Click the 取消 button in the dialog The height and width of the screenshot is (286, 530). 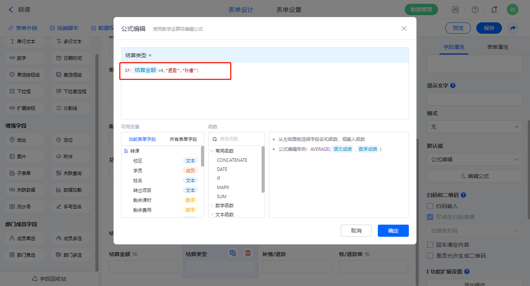pos(356,231)
